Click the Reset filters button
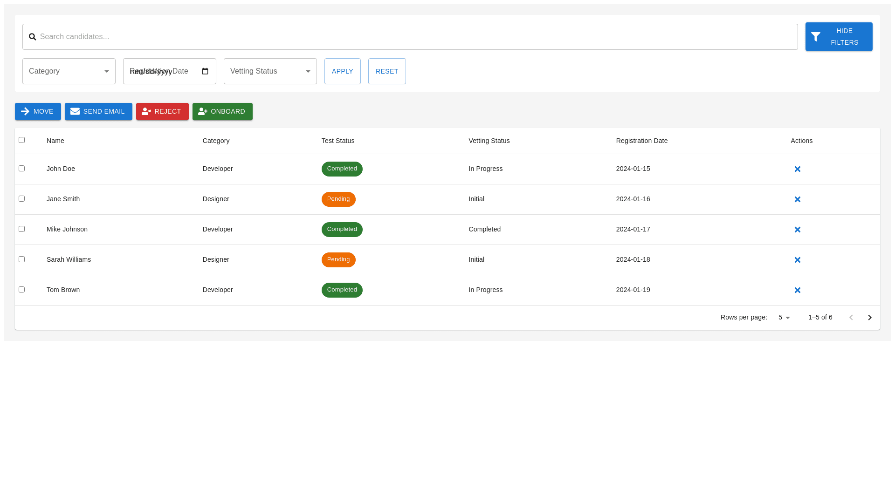895x503 pixels. pos(387,71)
